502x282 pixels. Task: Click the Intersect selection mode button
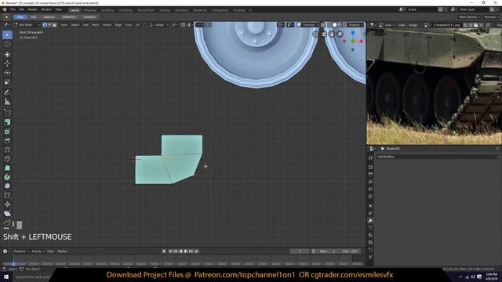click(x=89, y=17)
